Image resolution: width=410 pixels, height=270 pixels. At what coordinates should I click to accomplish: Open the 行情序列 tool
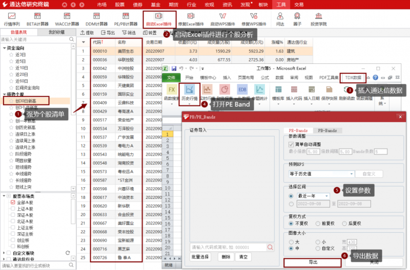(12, 19)
